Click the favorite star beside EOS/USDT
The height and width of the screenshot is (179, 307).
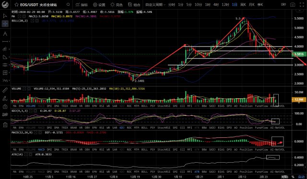coord(16,4)
